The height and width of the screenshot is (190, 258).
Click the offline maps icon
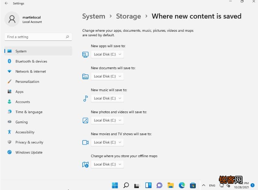[85, 164]
